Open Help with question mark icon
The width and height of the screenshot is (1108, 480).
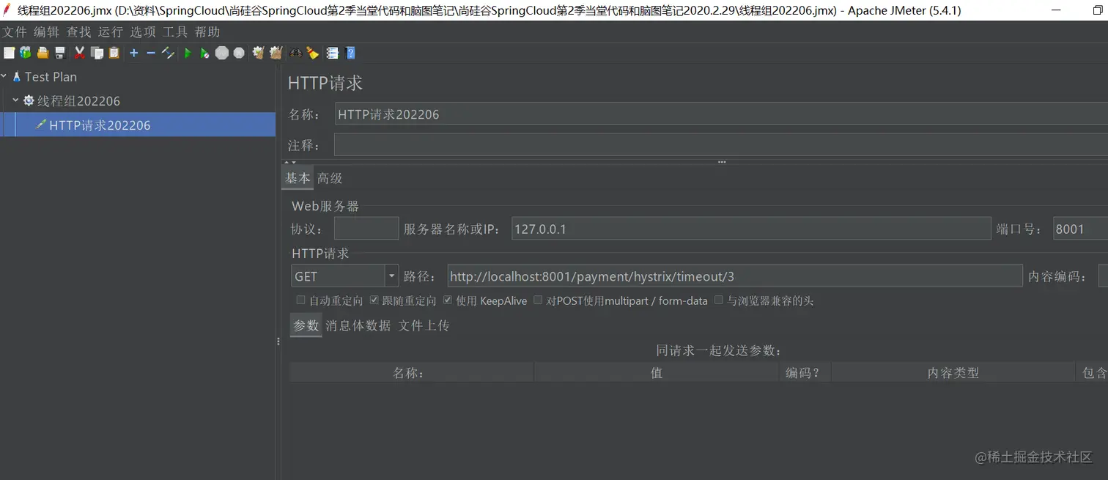(350, 53)
